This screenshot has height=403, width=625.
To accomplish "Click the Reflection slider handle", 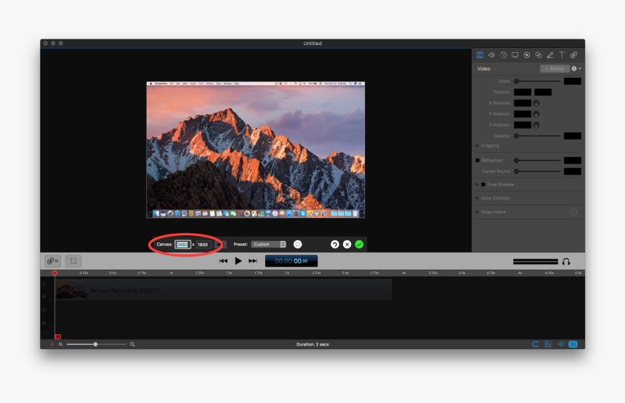I will pyautogui.click(x=516, y=160).
